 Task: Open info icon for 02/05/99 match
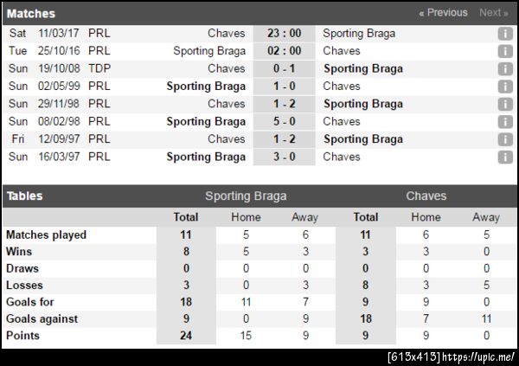(x=505, y=87)
